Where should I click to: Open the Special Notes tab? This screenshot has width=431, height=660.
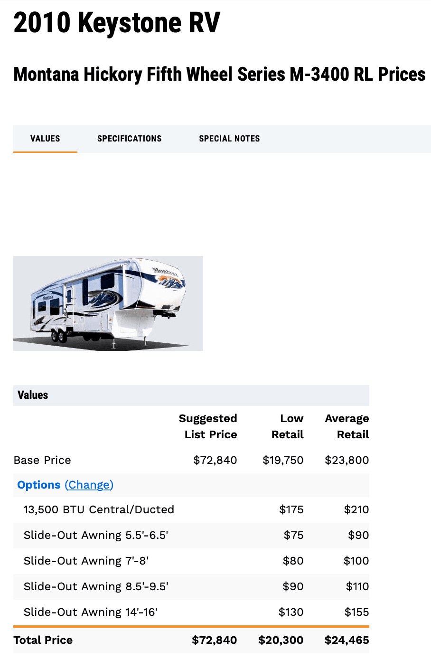point(229,139)
